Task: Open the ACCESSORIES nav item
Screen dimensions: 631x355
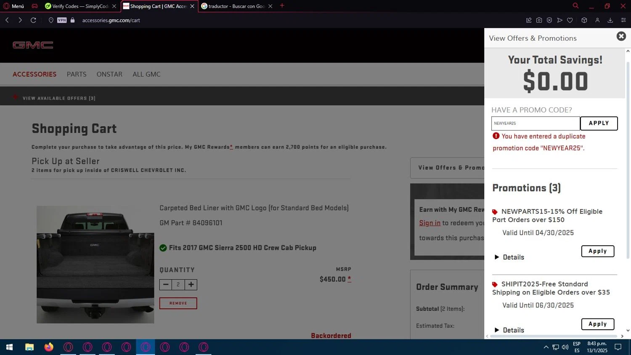Action: 34,74
